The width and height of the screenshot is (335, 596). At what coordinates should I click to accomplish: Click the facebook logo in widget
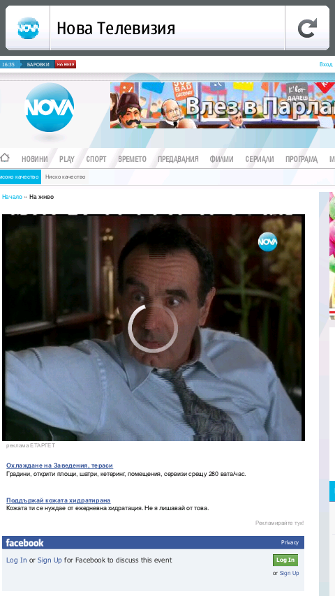coord(24,543)
